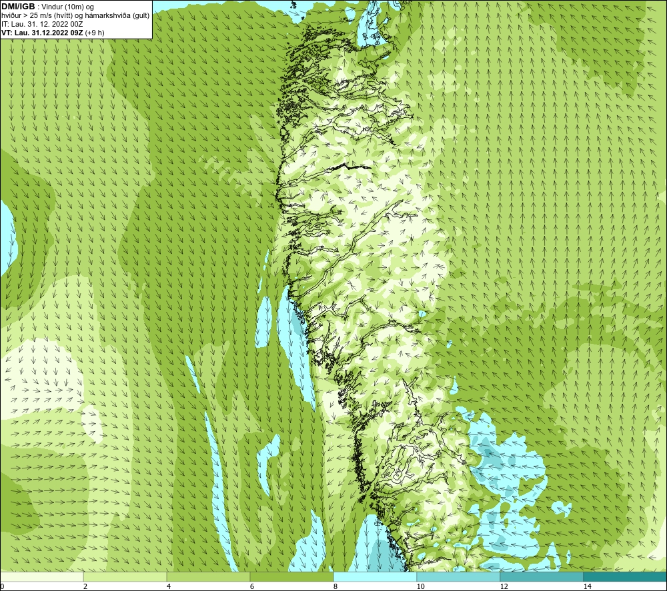This screenshot has height=591, width=667.
Task: Click the legend scale label "12"
Action: pyautogui.click(x=504, y=587)
